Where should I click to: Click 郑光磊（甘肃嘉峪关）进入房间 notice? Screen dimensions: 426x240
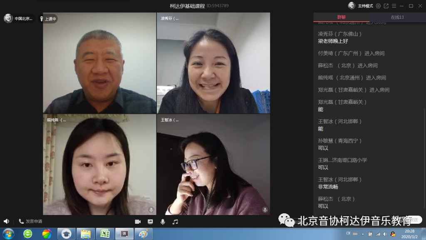354,90
